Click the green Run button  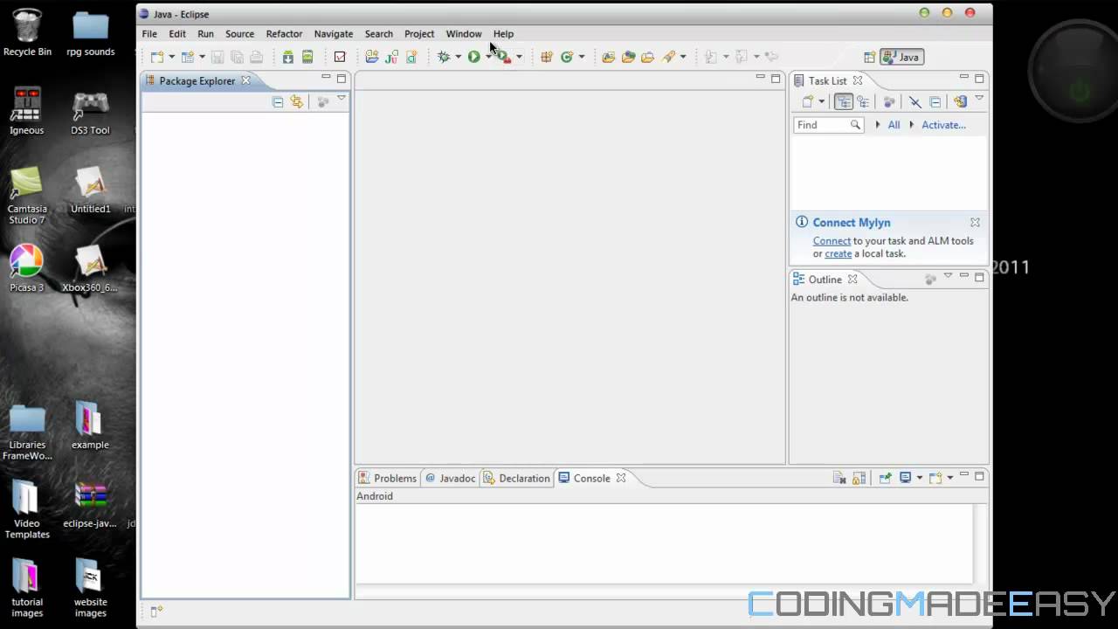(473, 57)
